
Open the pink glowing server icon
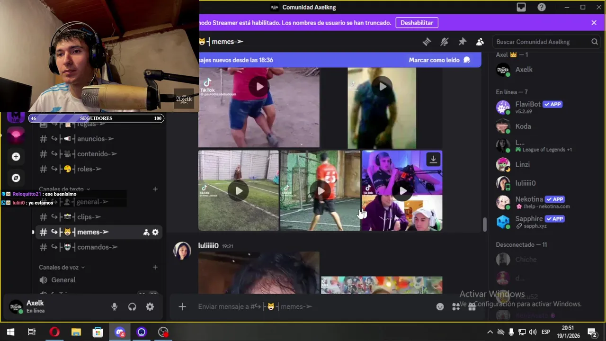16,135
